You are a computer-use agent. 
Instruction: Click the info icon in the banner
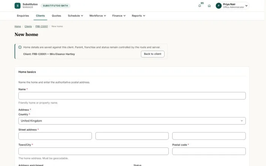coord(20,47)
